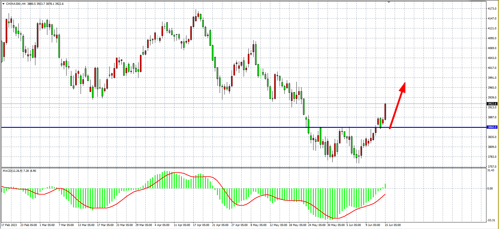Viewport: 499px width, 229px height.
Task: Click the 15 Jun 05:00 time label
Action: click(393, 225)
